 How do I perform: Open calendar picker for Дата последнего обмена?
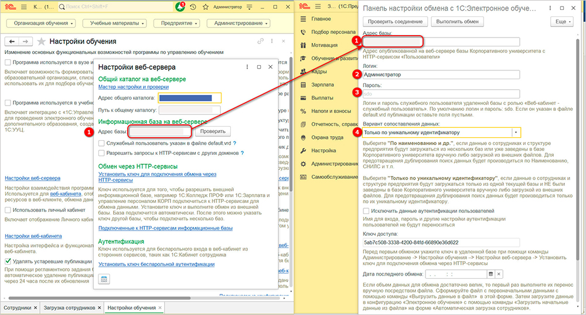pyautogui.click(x=490, y=274)
